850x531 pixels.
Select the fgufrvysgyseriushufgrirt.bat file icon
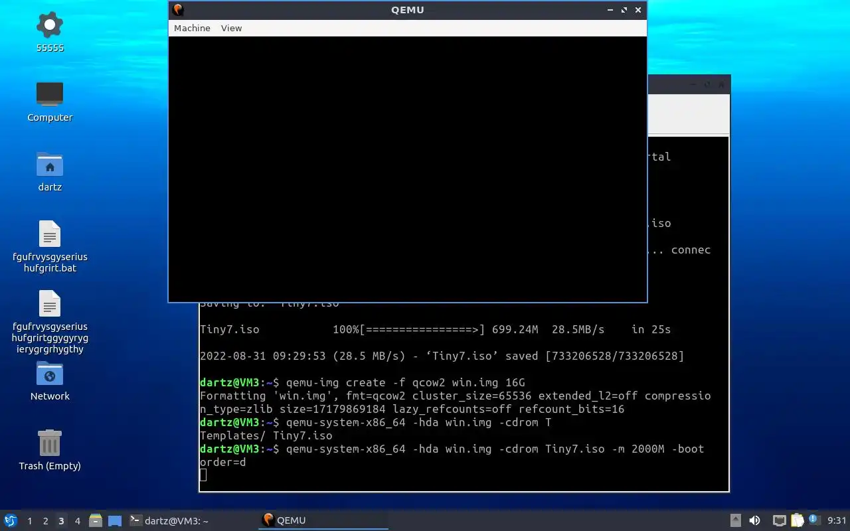click(50, 247)
